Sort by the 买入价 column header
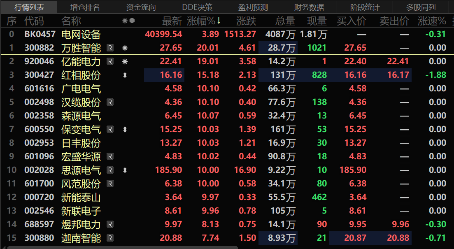This screenshot has height=249, width=454. 352,21
